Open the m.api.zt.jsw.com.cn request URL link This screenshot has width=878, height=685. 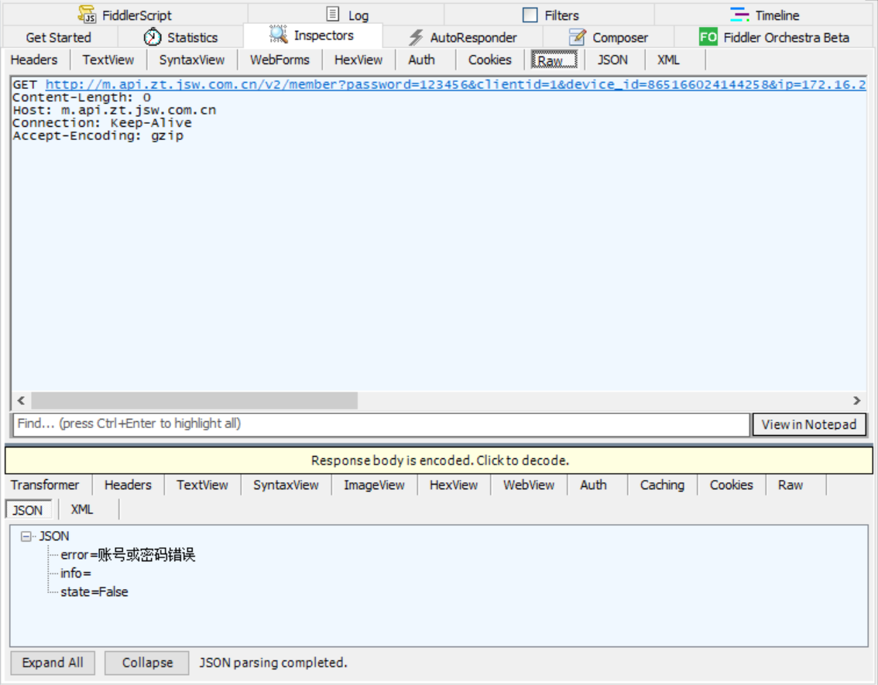(x=455, y=84)
